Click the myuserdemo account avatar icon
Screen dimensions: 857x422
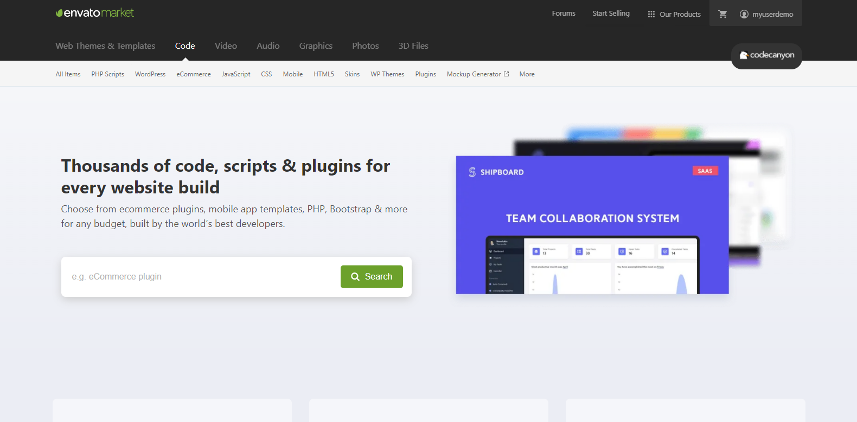point(744,14)
